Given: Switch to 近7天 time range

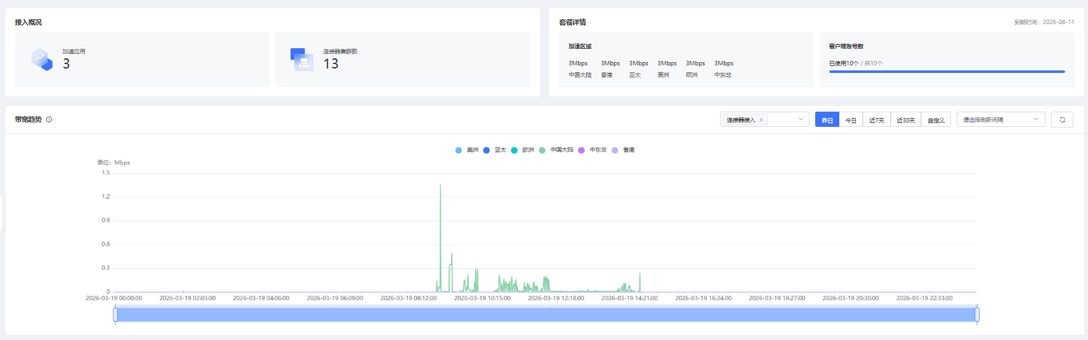Looking at the screenshot, I should pos(876,120).
